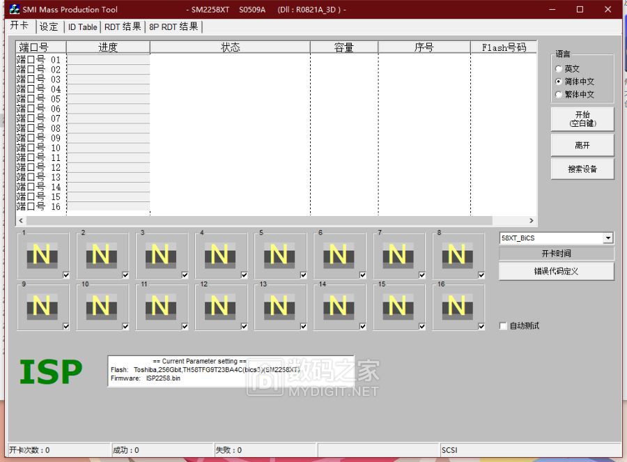
Task: Click the port 14 N status icon
Action: [339, 307]
